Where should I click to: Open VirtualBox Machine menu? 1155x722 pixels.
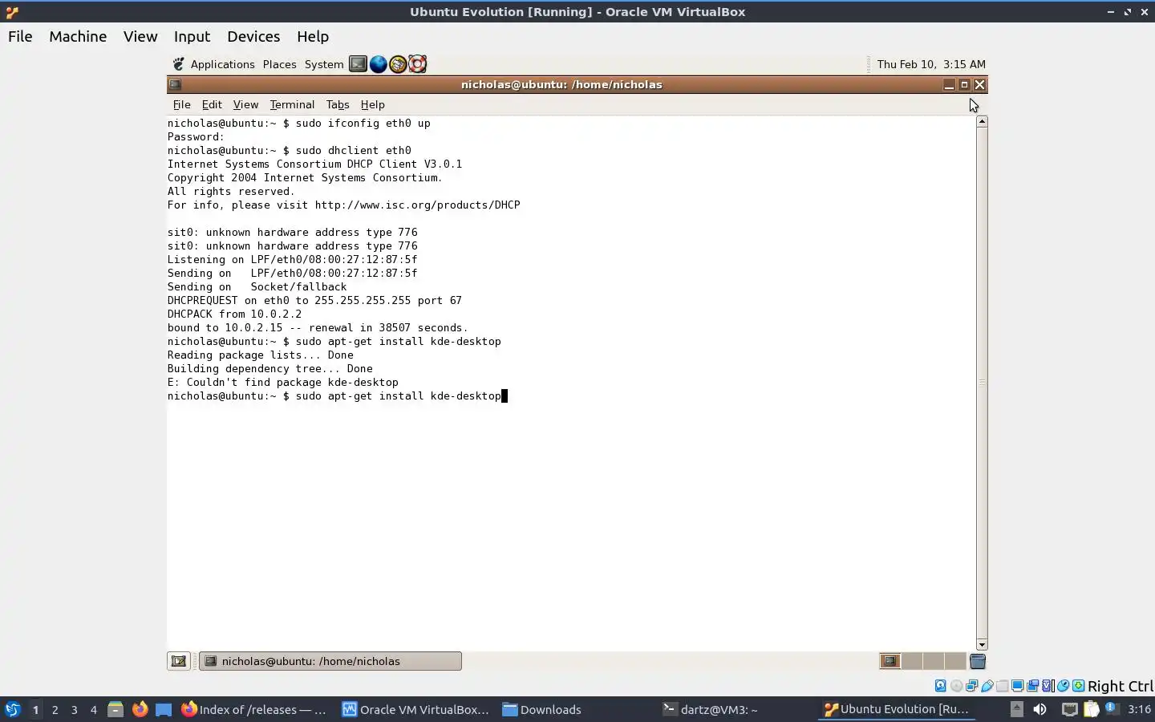[x=78, y=36]
